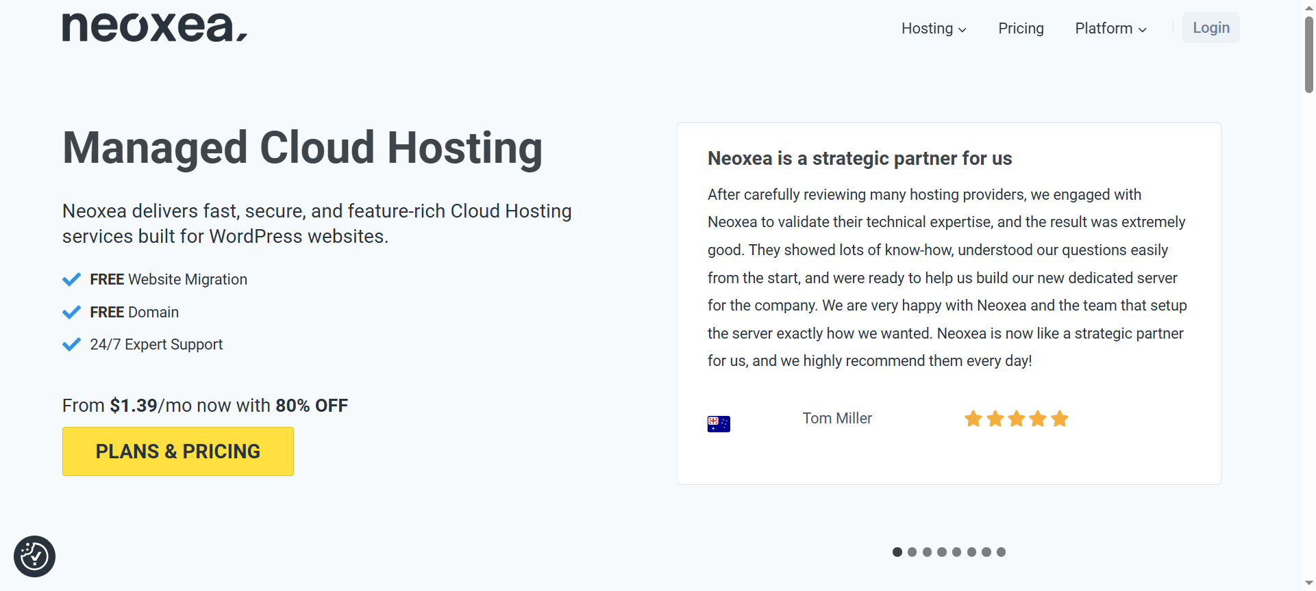Select the first testimonial carousel dot

point(897,552)
